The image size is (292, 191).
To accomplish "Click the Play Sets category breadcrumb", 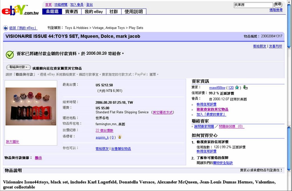I will [136, 28].
